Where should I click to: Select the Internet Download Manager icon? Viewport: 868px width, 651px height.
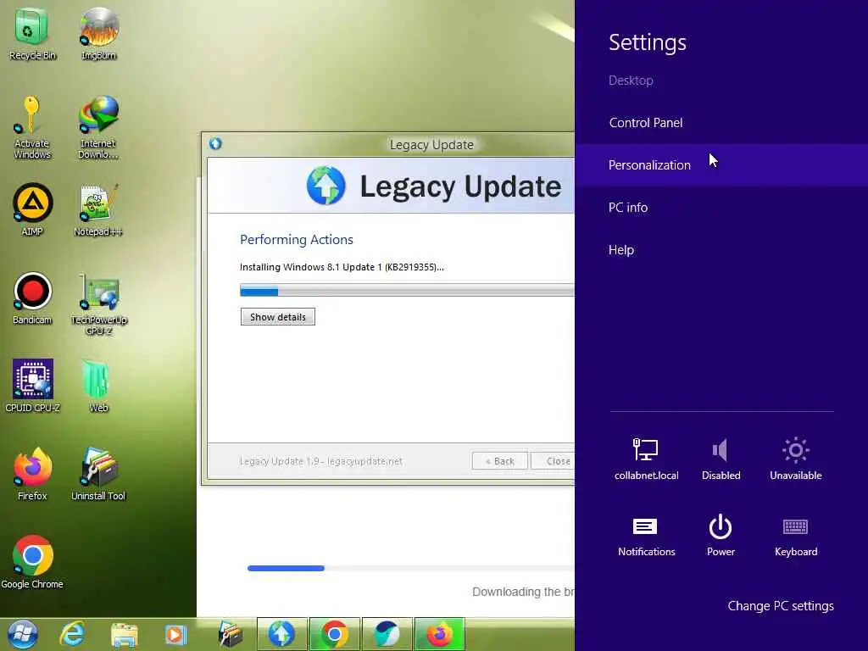coord(98,127)
